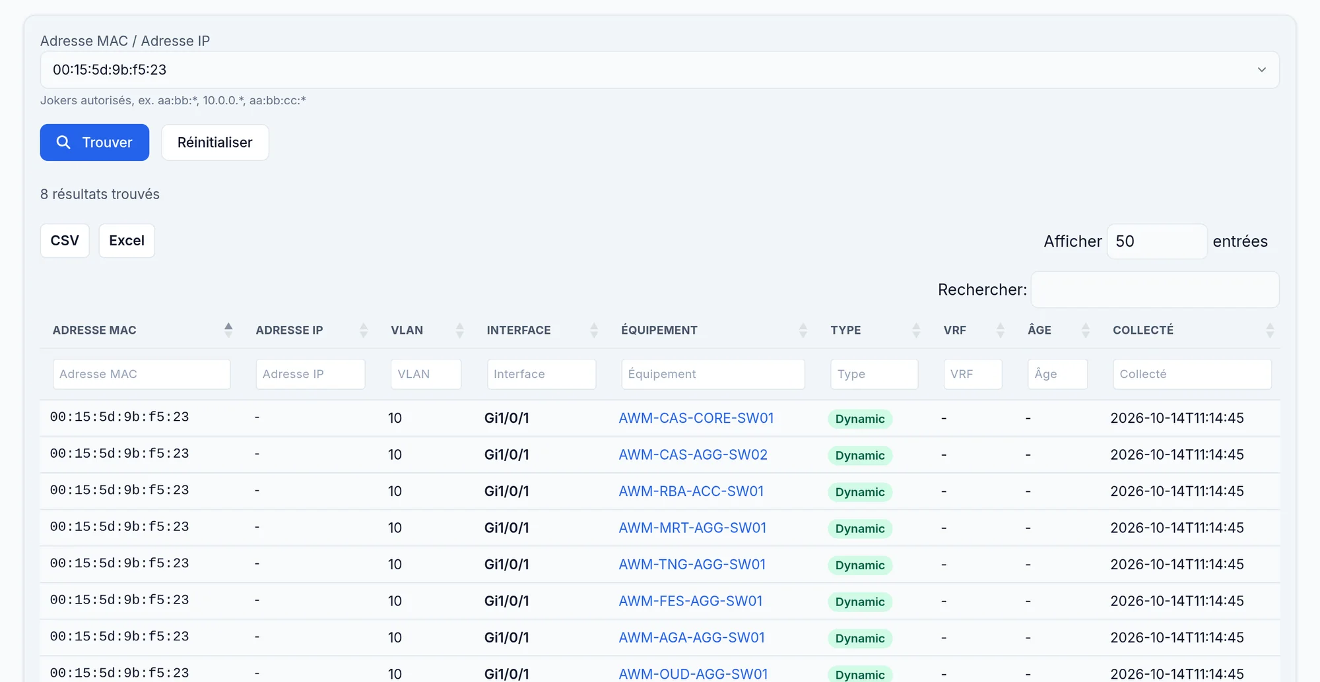Image resolution: width=1320 pixels, height=682 pixels.
Task: Click Dynamic badge in AWM-CAS-CORE-SW01 row
Action: tap(860, 419)
